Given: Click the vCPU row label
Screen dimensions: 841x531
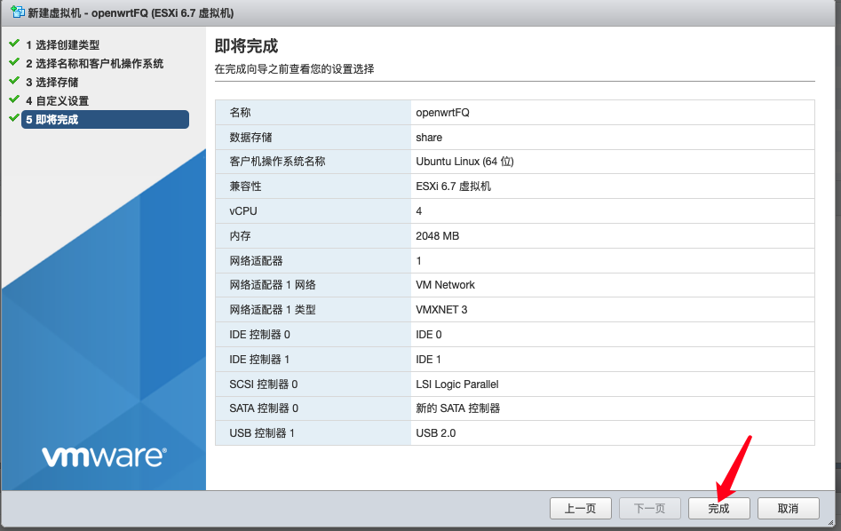Looking at the screenshot, I should (x=243, y=211).
